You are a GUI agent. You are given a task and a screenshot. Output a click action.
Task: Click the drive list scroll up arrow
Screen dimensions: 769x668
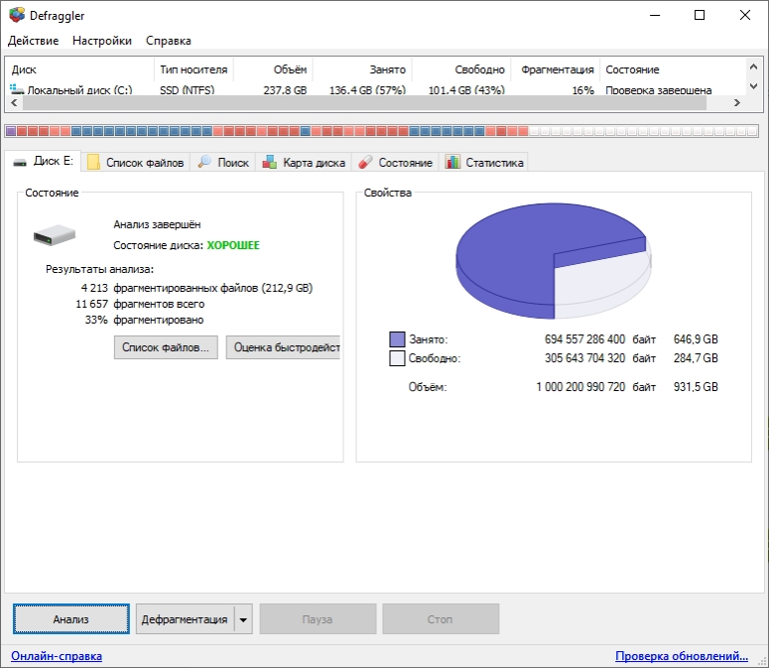point(754,67)
